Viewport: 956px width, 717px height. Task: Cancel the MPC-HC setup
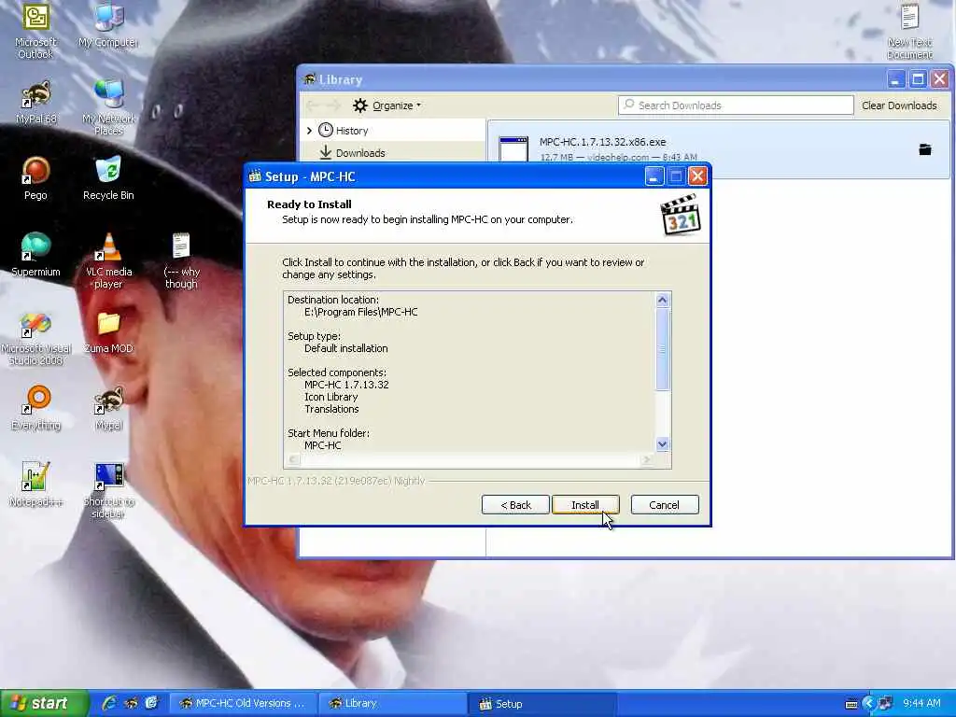click(x=665, y=505)
